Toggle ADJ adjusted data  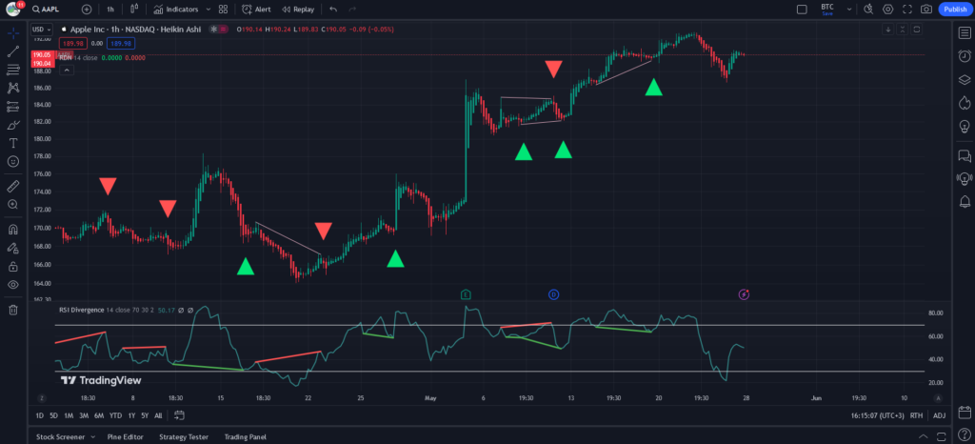point(939,415)
